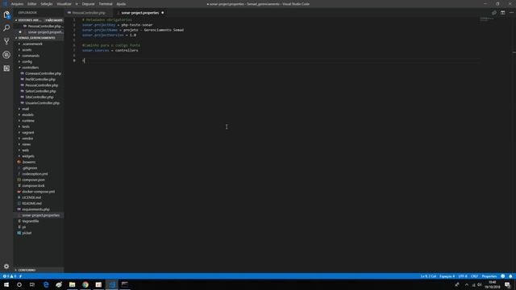Image resolution: width=516 pixels, height=290 pixels.
Task: Open the Source Control view
Action: click(x=6, y=41)
